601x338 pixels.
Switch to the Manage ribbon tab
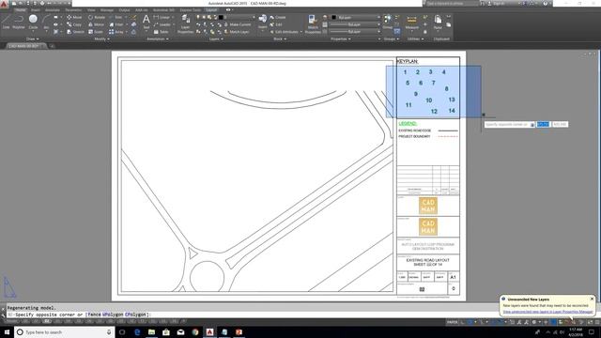(107, 10)
